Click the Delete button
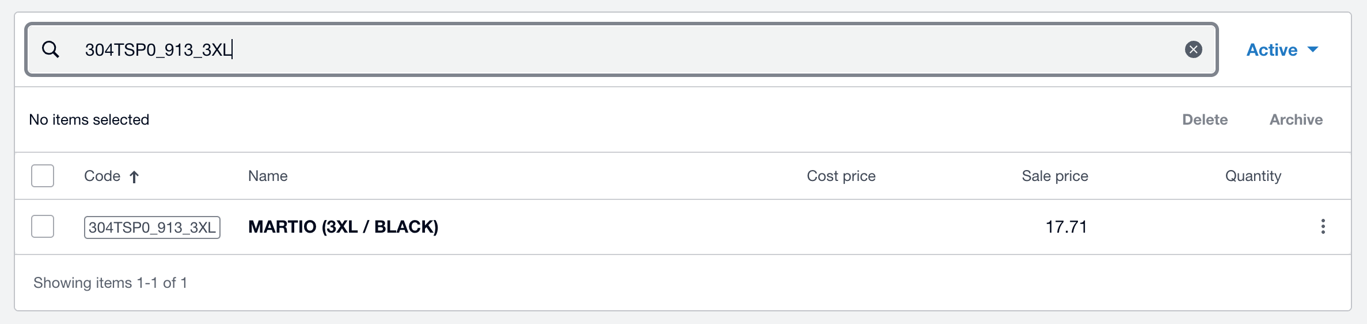 click(x=1205, y=119)
